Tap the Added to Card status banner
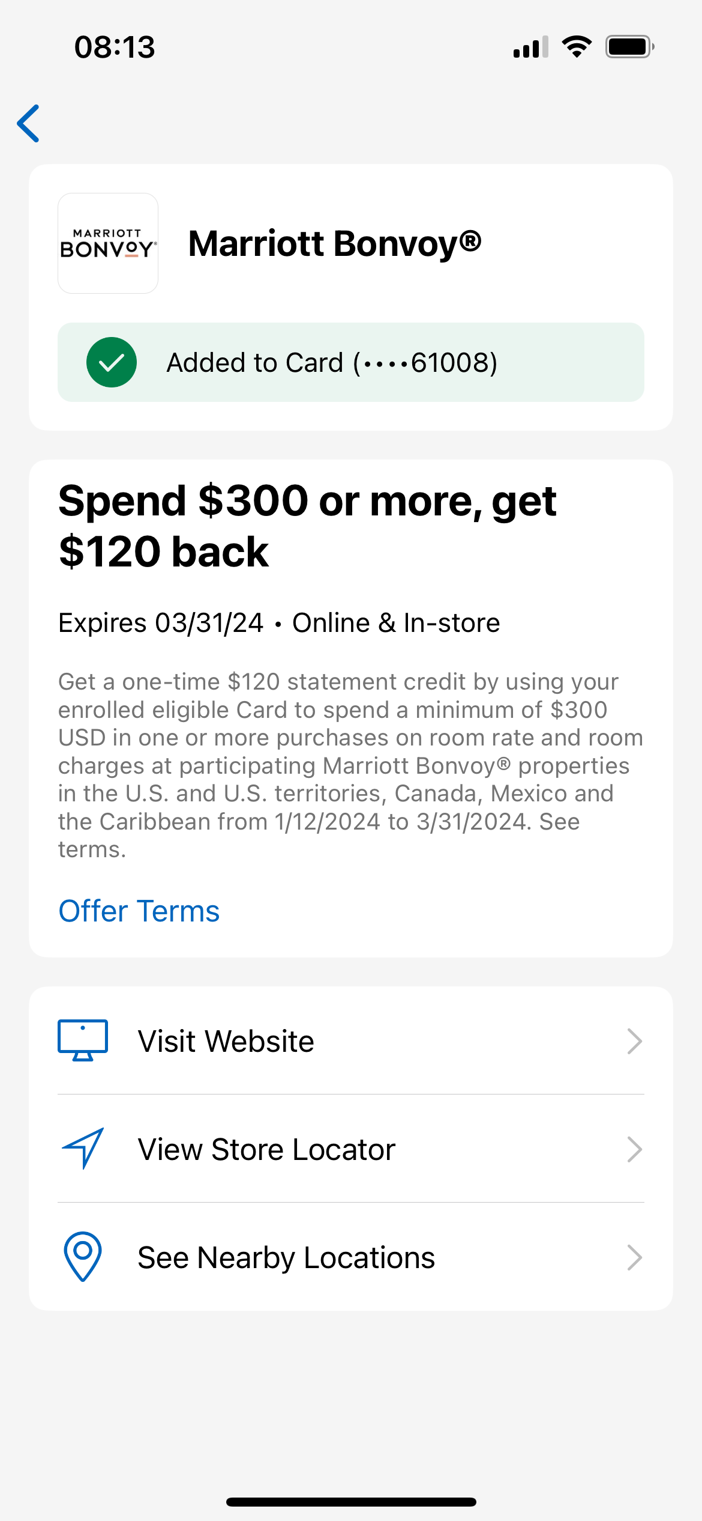Image resolution: width=702 pixels, height=1521 pixels. click(350, 362)
